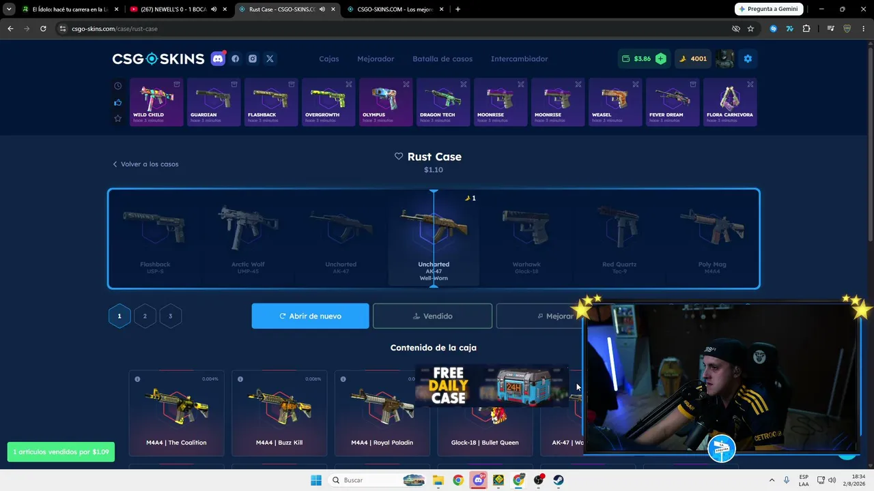This screenshot has width=874, height=491.
Task: Open a new browser tab with plus
Action: tap(457, 9)
